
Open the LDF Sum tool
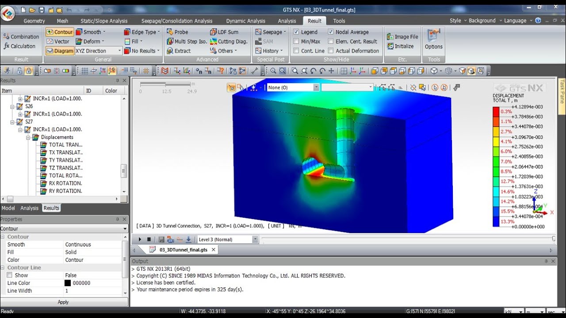click(x=224, y=32)
